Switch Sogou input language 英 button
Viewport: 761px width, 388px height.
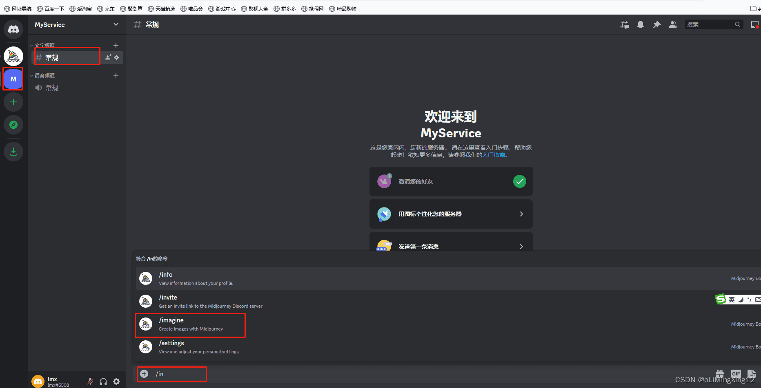(x=732, y=300)
